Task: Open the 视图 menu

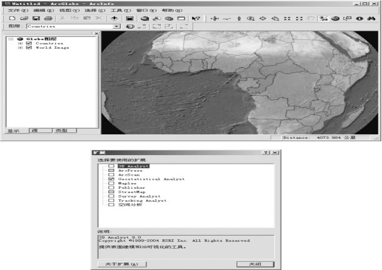Action: click(69, 11)
